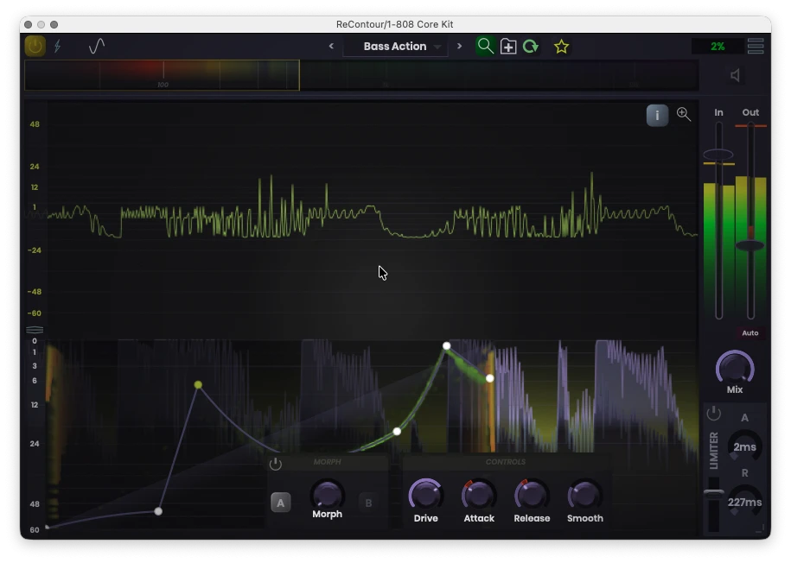
Task: Open the Bass Action preset dropdown
Action: coord(395,47)
